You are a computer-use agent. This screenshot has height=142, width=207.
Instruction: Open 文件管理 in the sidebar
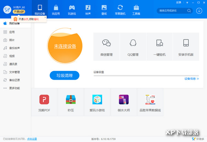click(x=16, y=72)
